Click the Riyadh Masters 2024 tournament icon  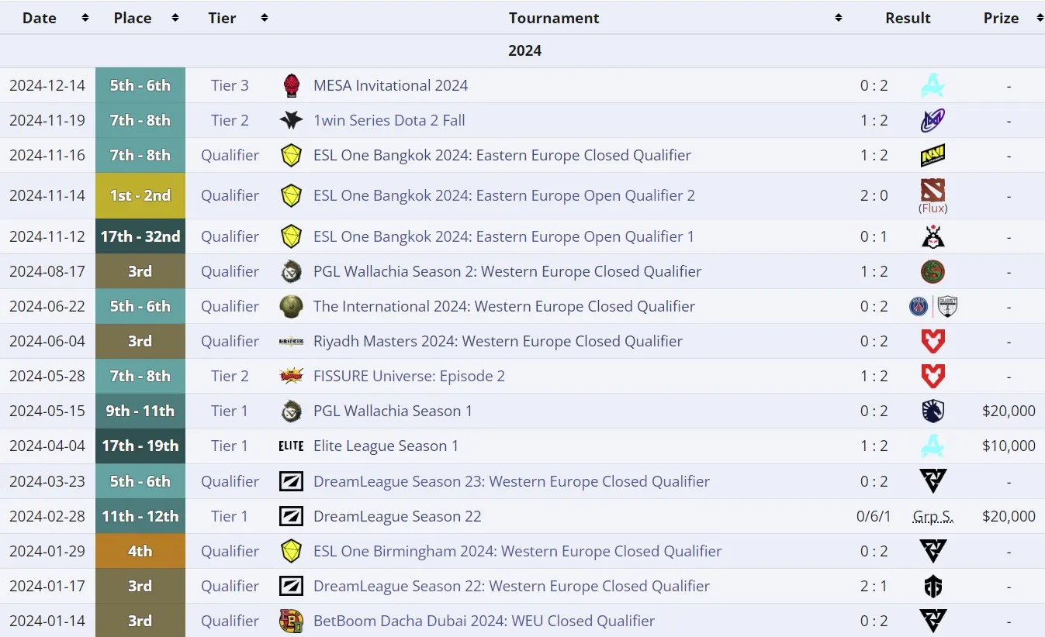point(291,341)
